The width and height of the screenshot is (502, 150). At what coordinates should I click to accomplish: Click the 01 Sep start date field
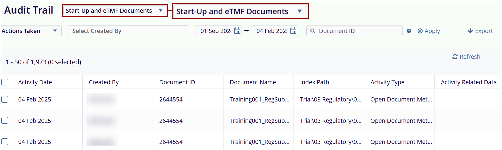(215, 31)
